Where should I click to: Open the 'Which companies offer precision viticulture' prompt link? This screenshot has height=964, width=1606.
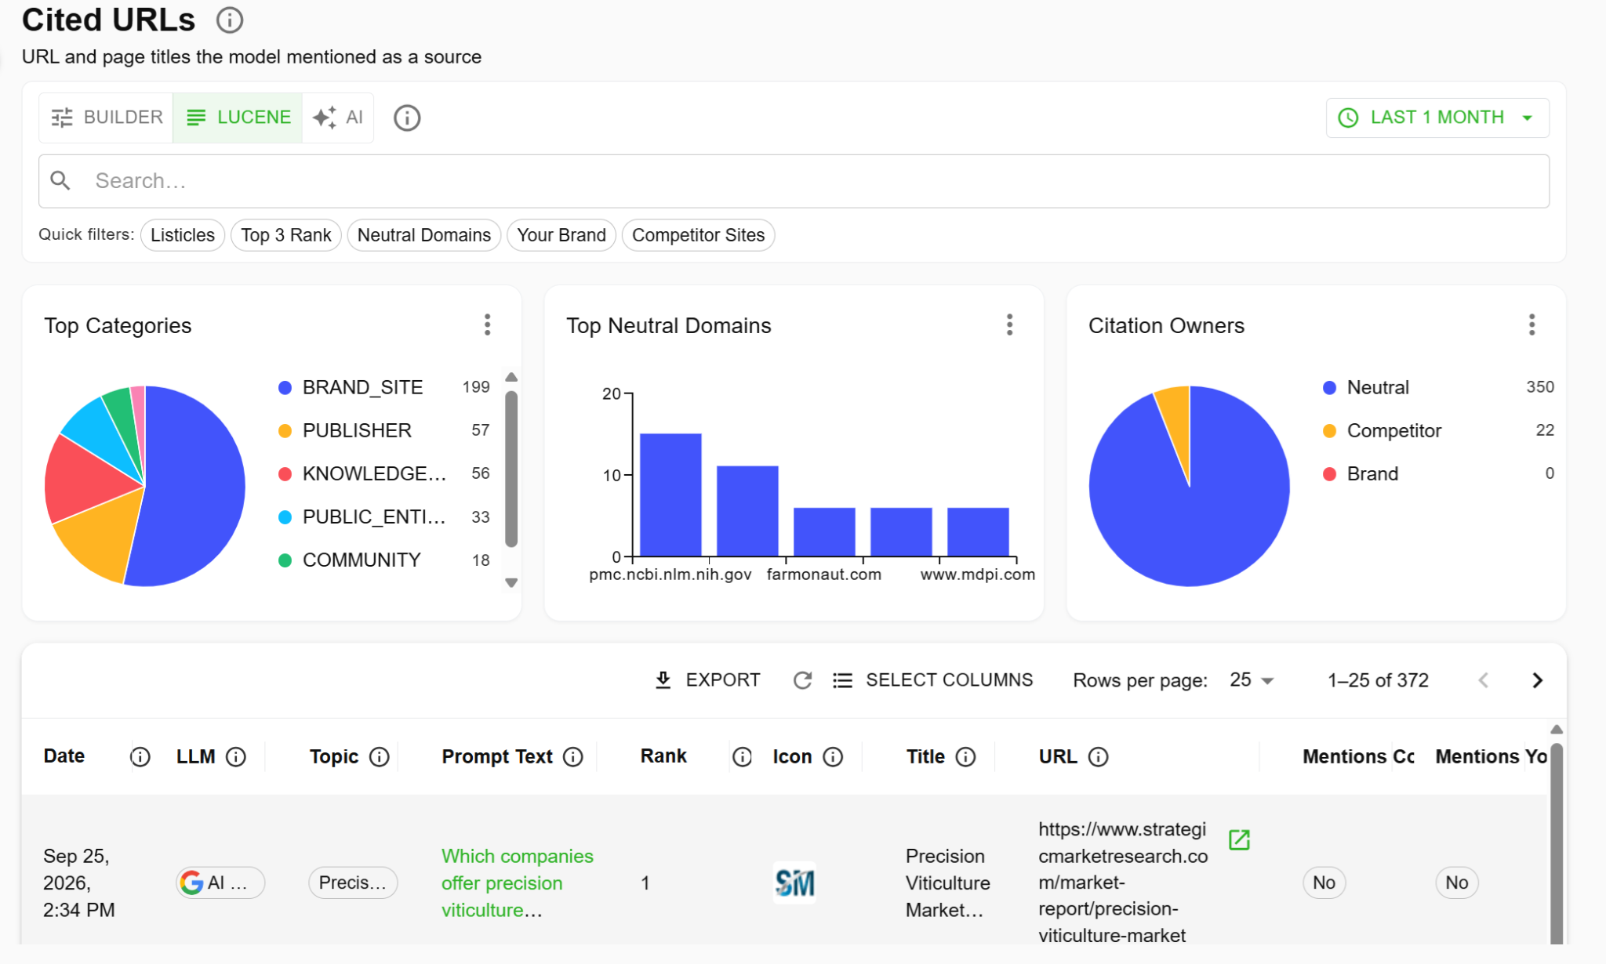click(x=518, y=883)
